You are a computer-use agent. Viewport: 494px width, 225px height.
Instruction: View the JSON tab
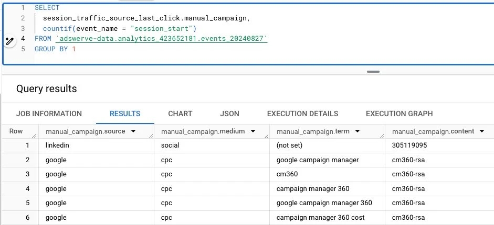pyautogui.click(x=229, y=114)
